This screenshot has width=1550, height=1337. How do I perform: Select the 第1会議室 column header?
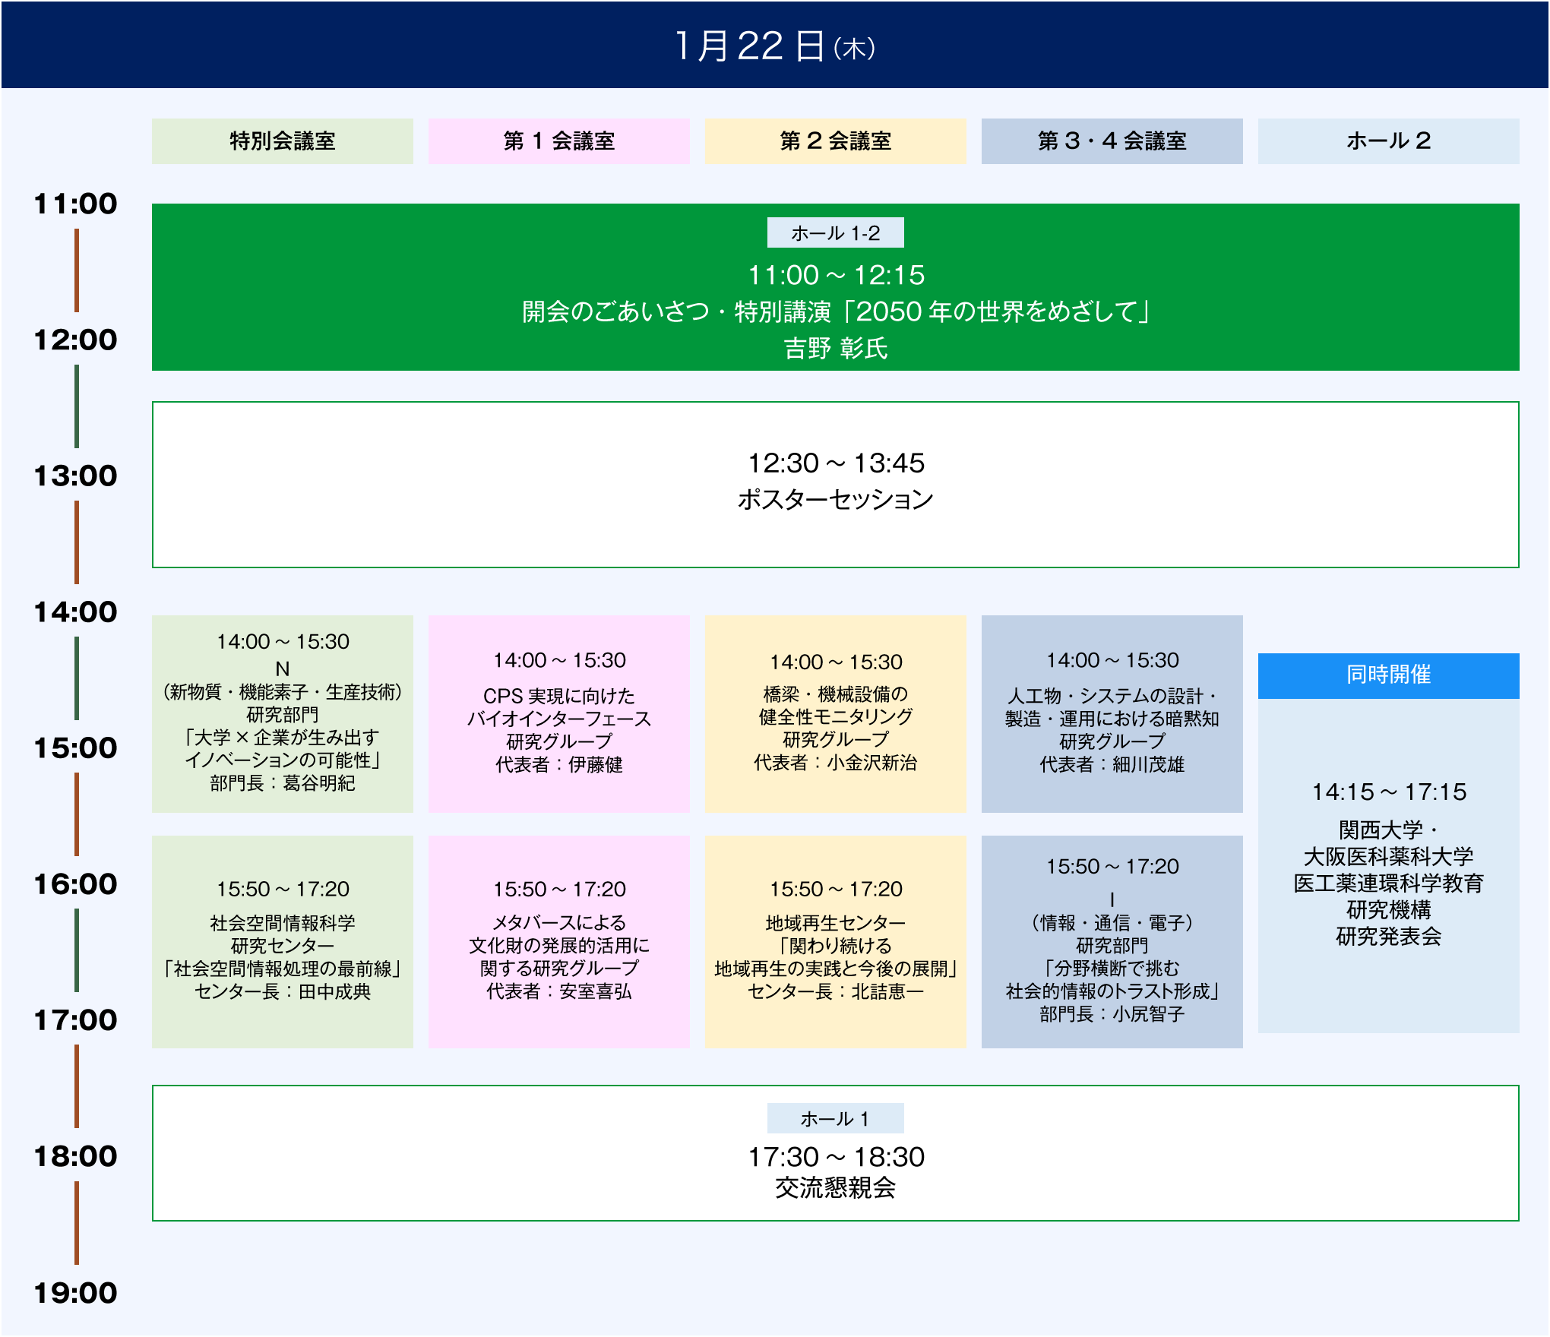[558, 141]
